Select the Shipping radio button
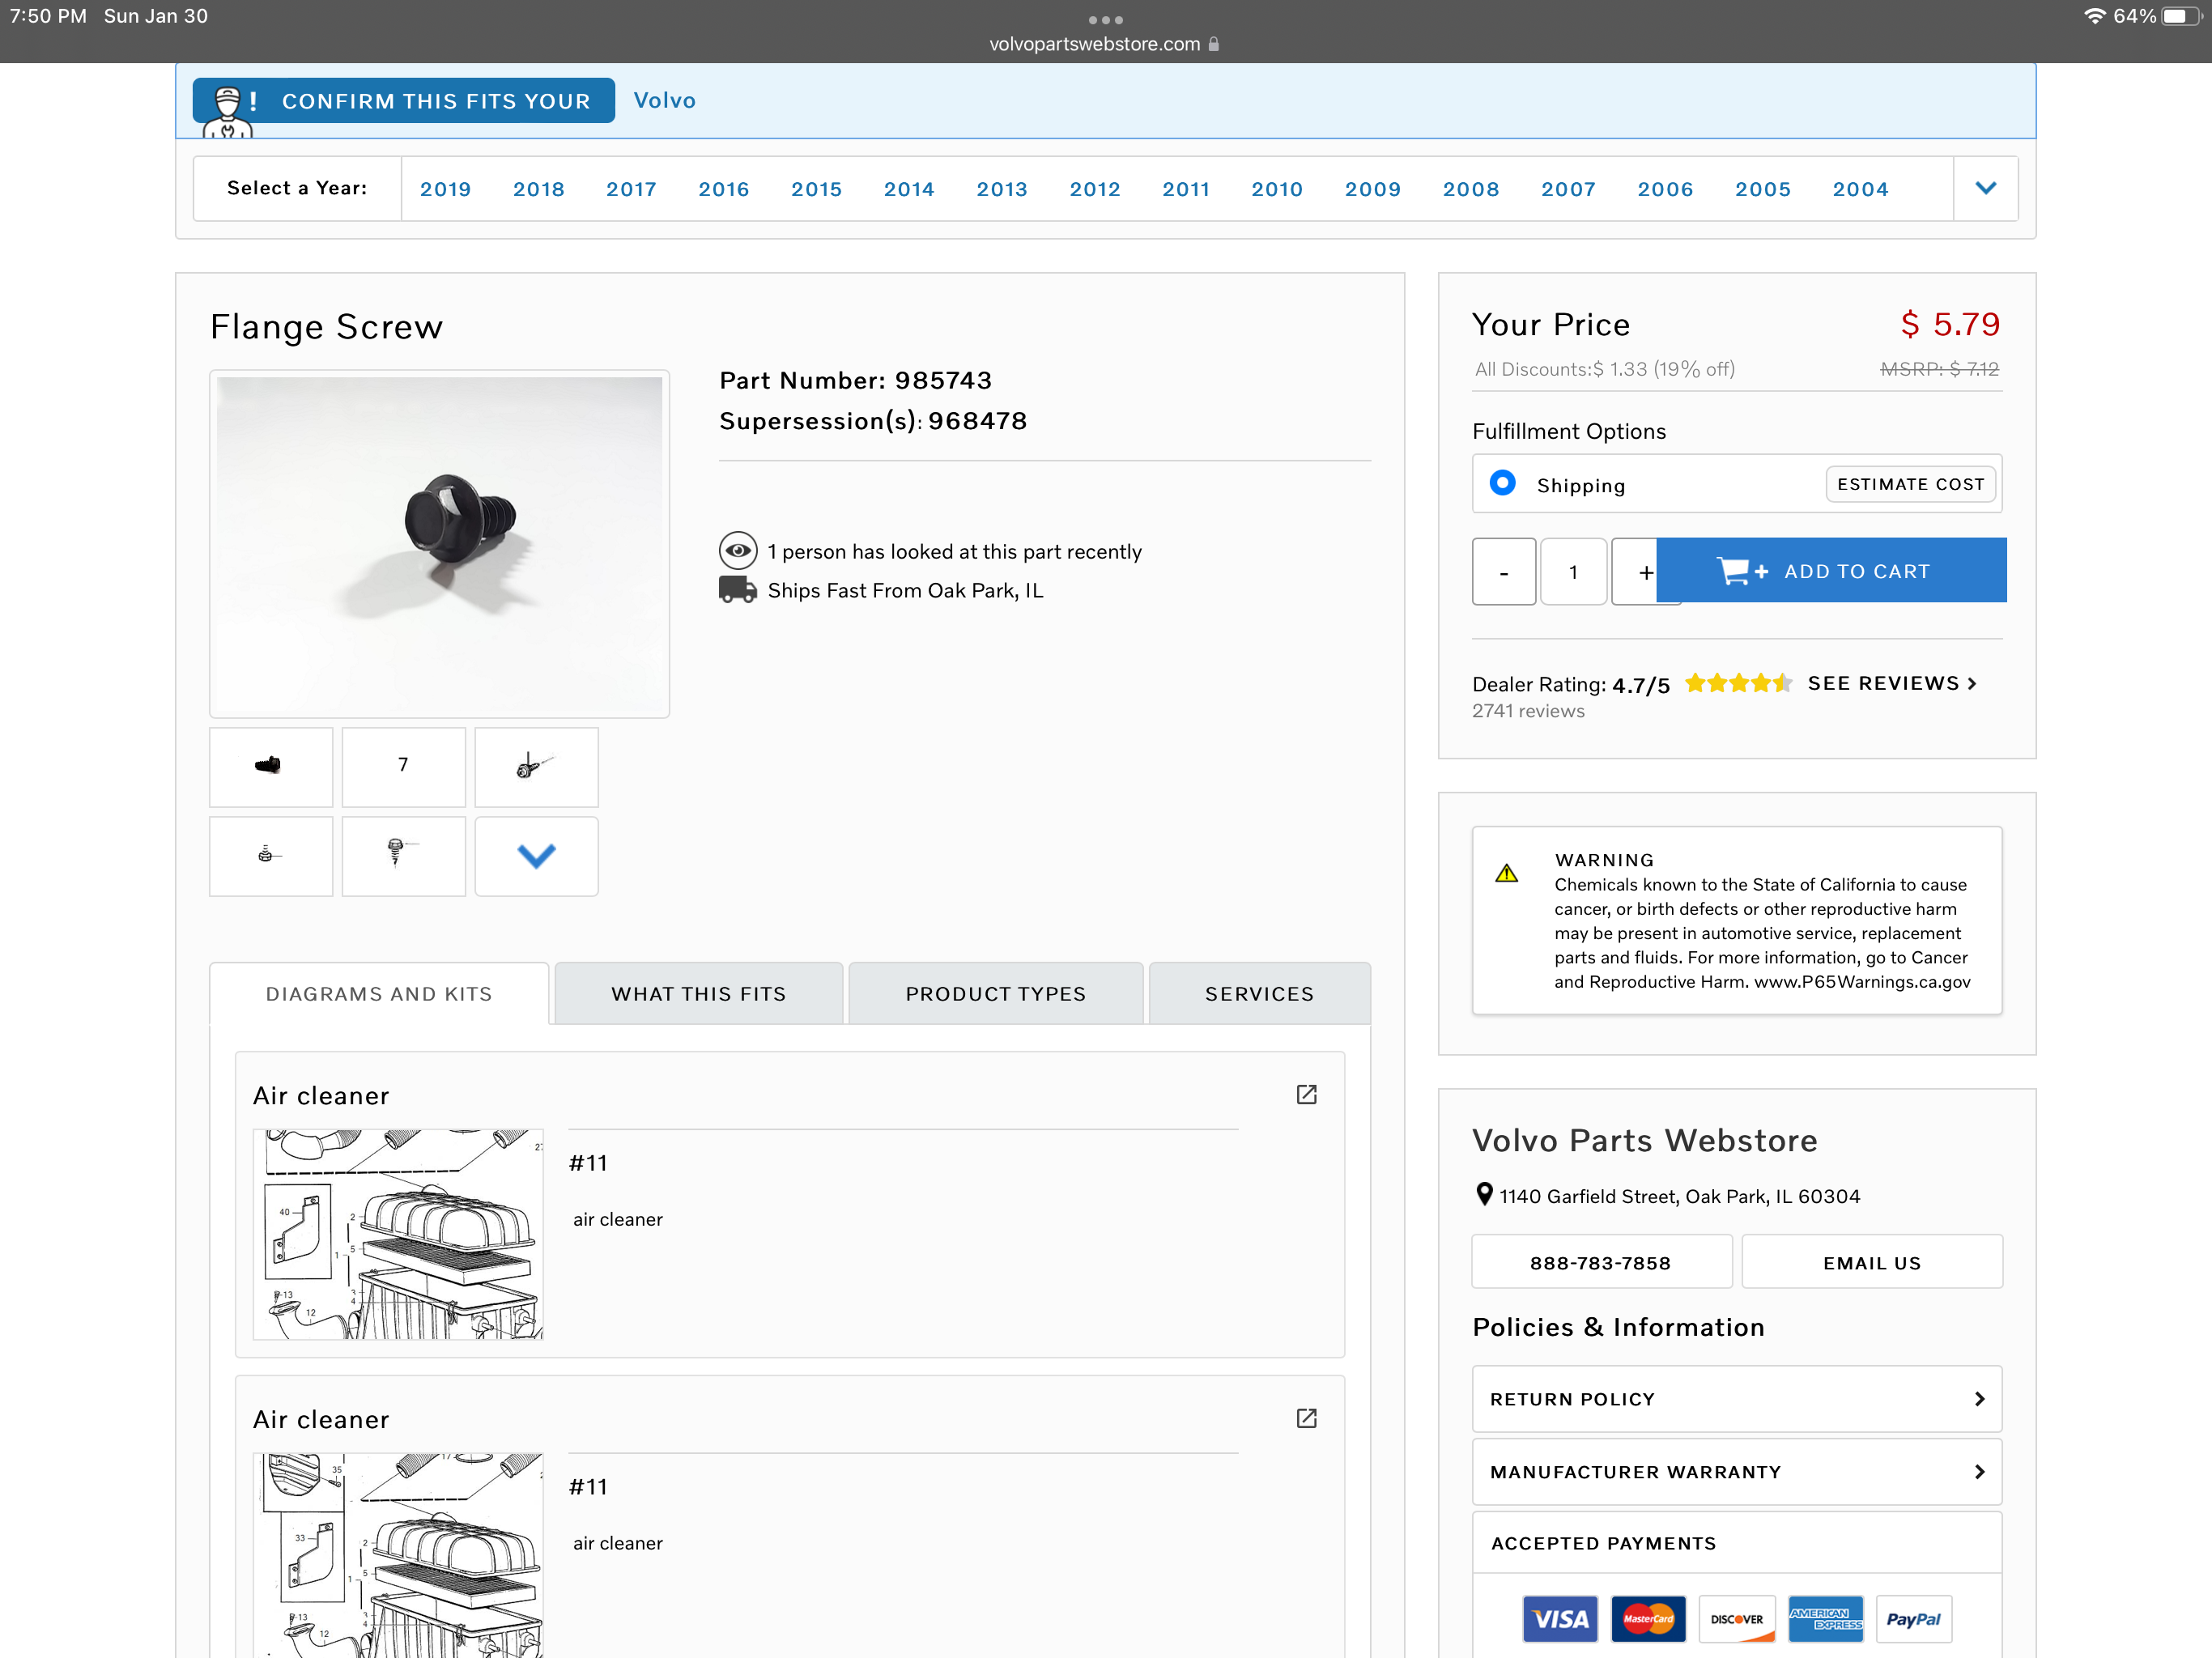 [x=1502, y=483]
